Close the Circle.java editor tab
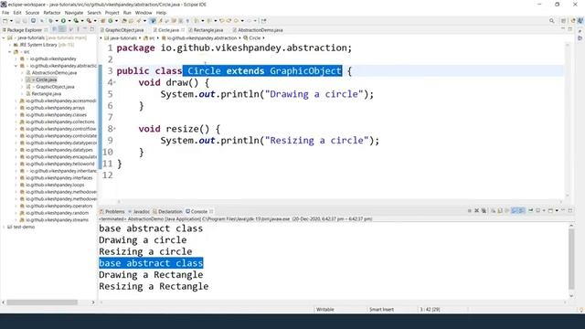The image size is (585, 329). pos(183,30)
